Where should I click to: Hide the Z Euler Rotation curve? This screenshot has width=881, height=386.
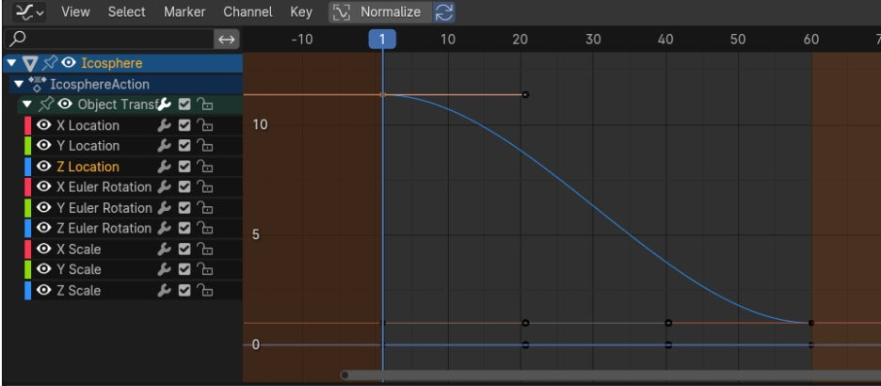point(44,228)
